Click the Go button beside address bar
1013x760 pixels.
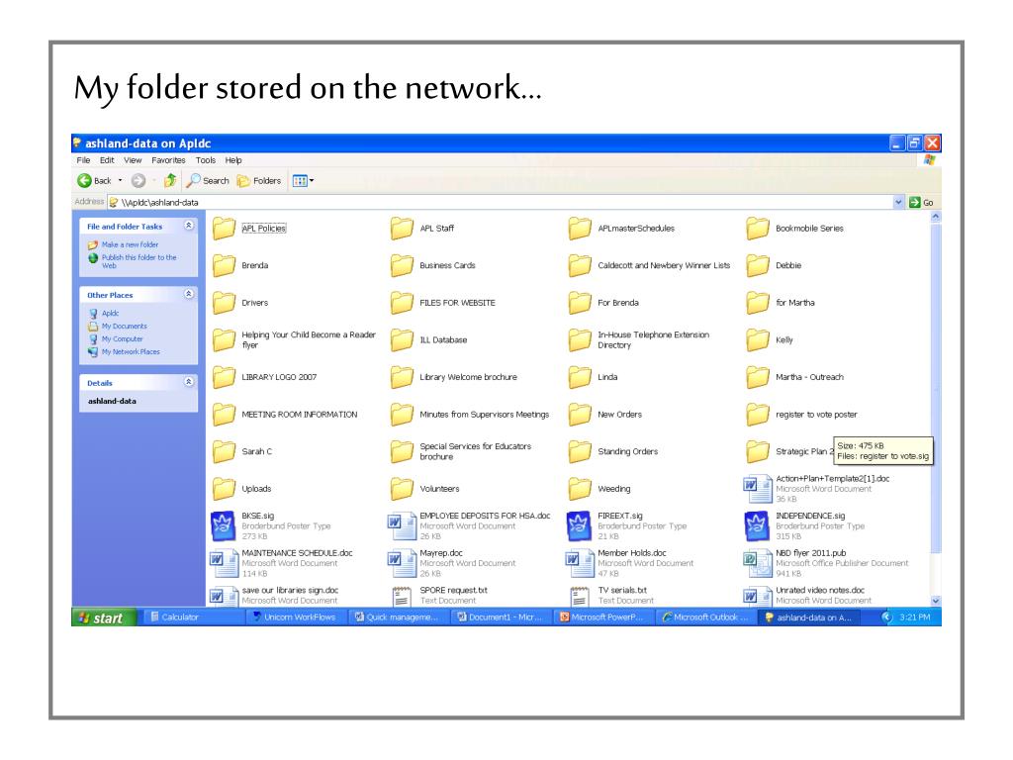click(921, 202)
